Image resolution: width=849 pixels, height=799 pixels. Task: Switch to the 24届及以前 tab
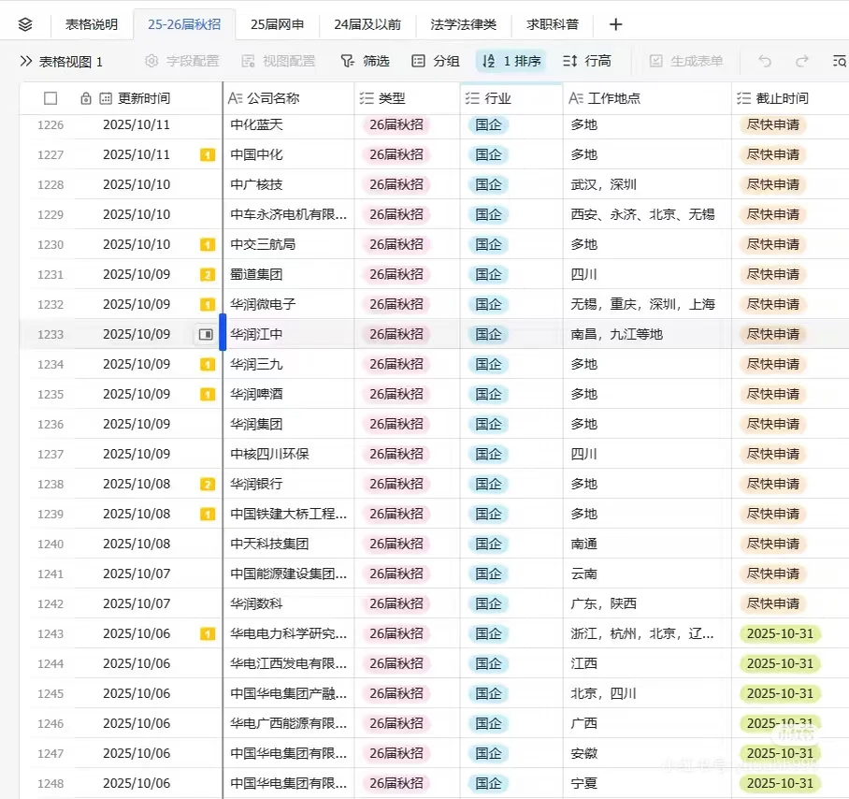[367, 24]
